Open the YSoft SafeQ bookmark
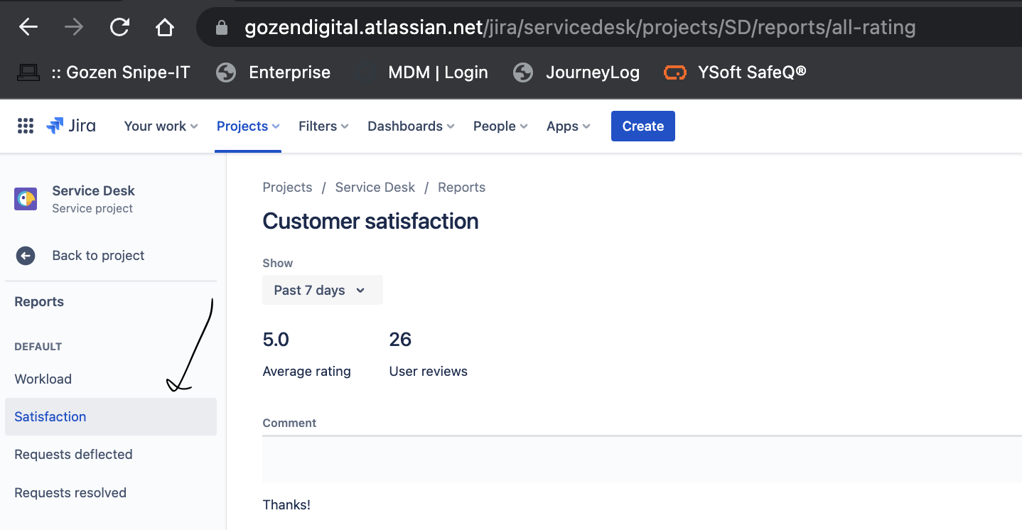The image size is (1022, 530). [x=736, y=72]
